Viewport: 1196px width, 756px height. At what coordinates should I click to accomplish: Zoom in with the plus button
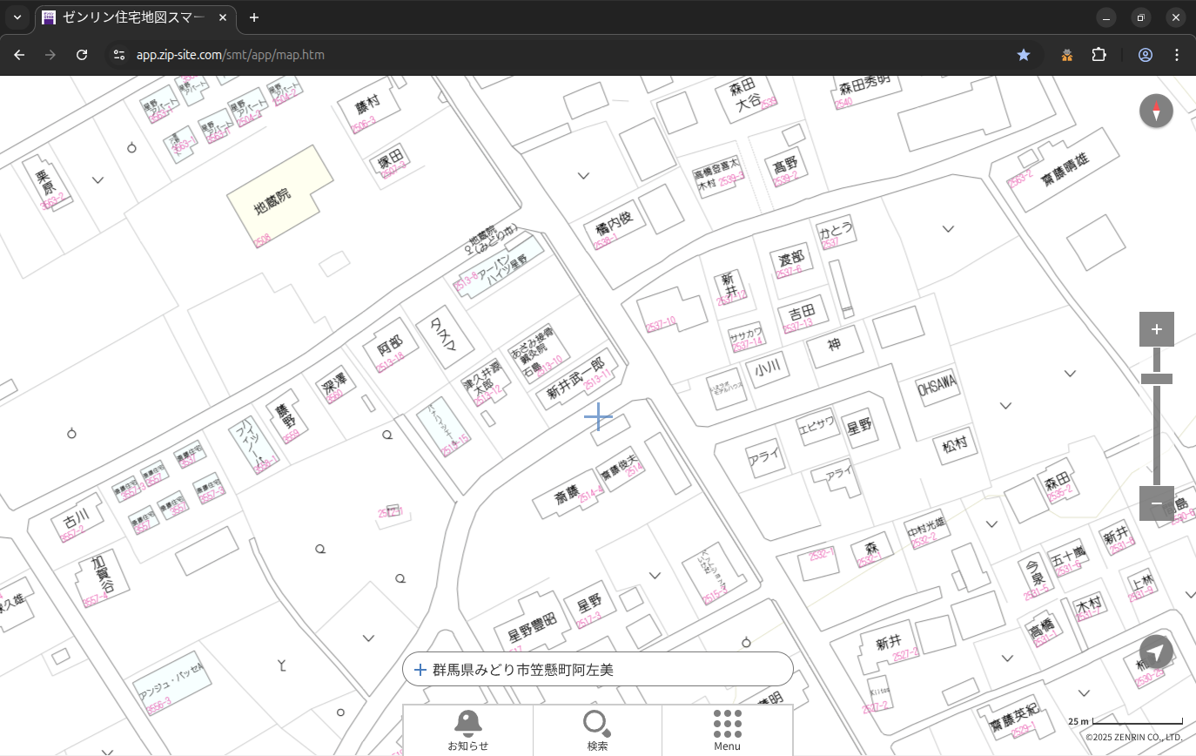(x=1156, y=329)
